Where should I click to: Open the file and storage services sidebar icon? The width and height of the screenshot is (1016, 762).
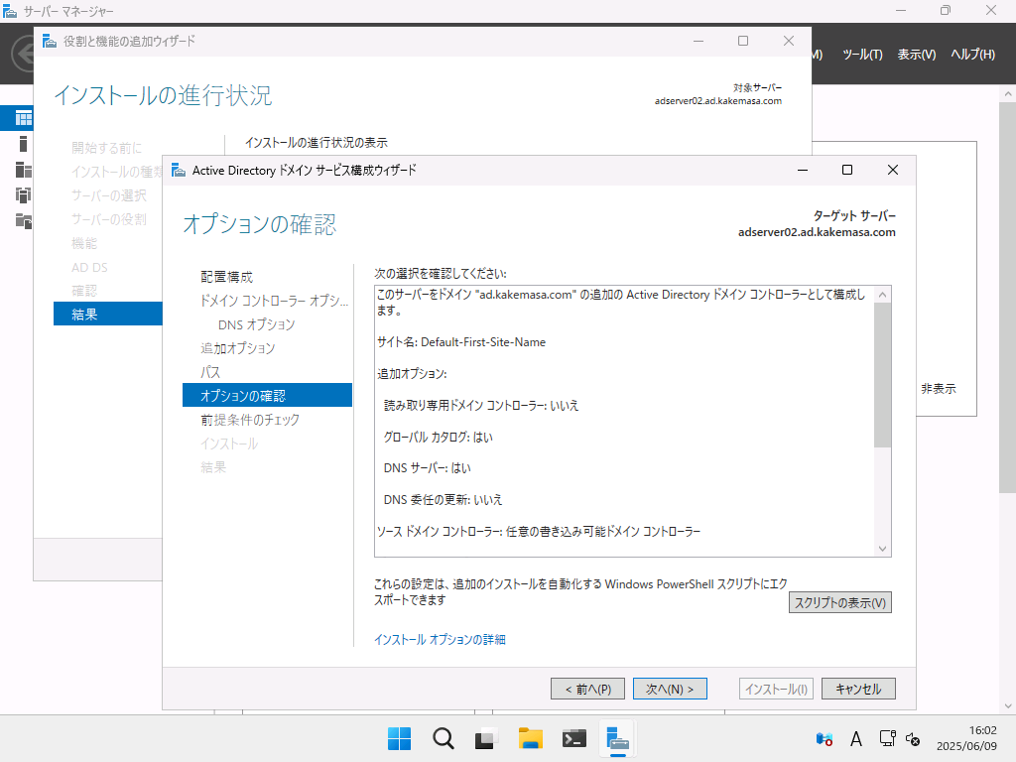tap(24, 221)
